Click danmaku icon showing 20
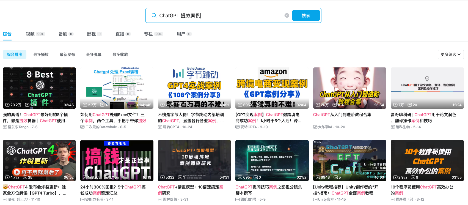This screenshot has height=205, width=468. coord(410,105)
